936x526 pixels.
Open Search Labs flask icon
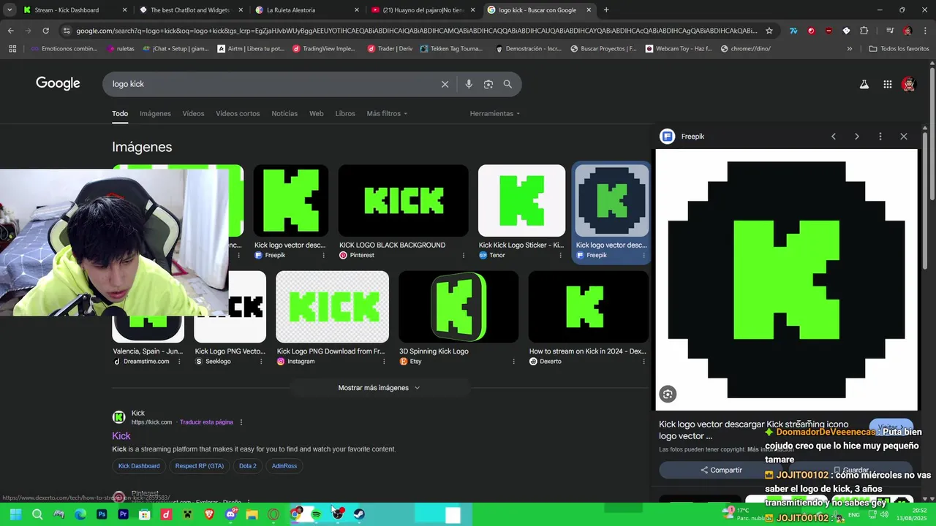864,84
